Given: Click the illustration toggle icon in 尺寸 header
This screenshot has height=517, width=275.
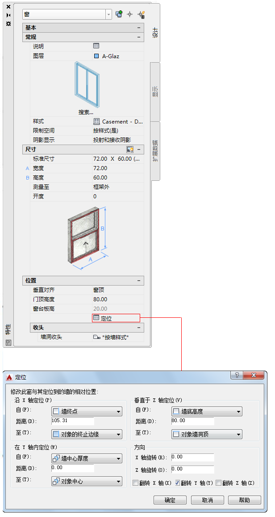Looking at the screenshot, I should coord(130,150).
